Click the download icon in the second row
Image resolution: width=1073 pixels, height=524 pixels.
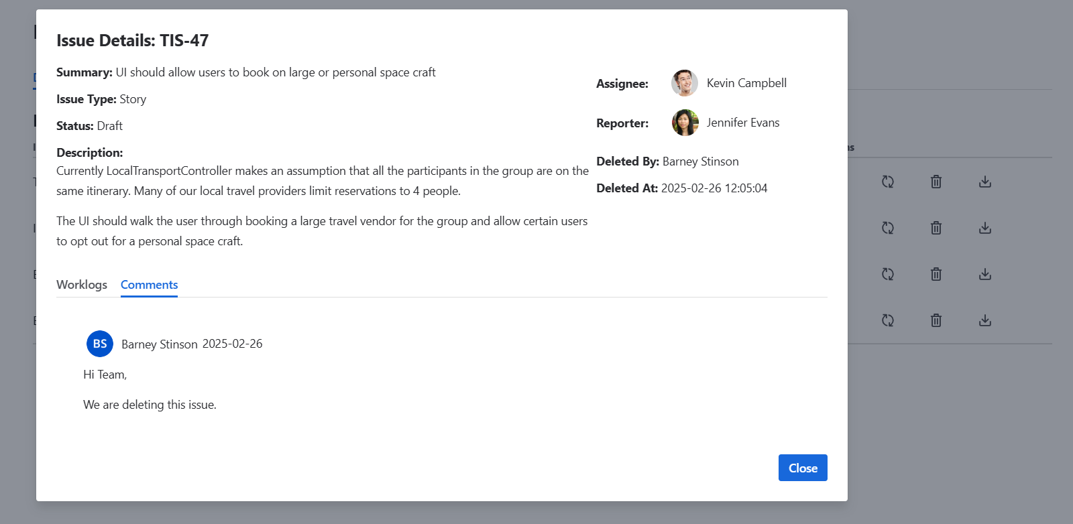click(x=985, y=228)
